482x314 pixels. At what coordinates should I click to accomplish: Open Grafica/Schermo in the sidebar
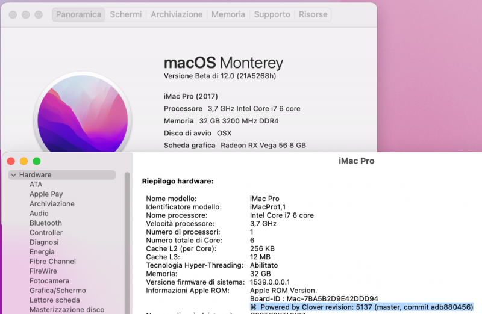coord(58,291)
